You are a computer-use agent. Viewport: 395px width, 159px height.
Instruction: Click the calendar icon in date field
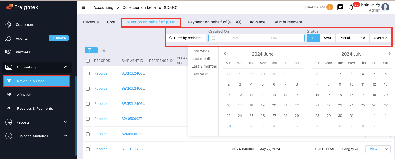(x=213, y=38)
